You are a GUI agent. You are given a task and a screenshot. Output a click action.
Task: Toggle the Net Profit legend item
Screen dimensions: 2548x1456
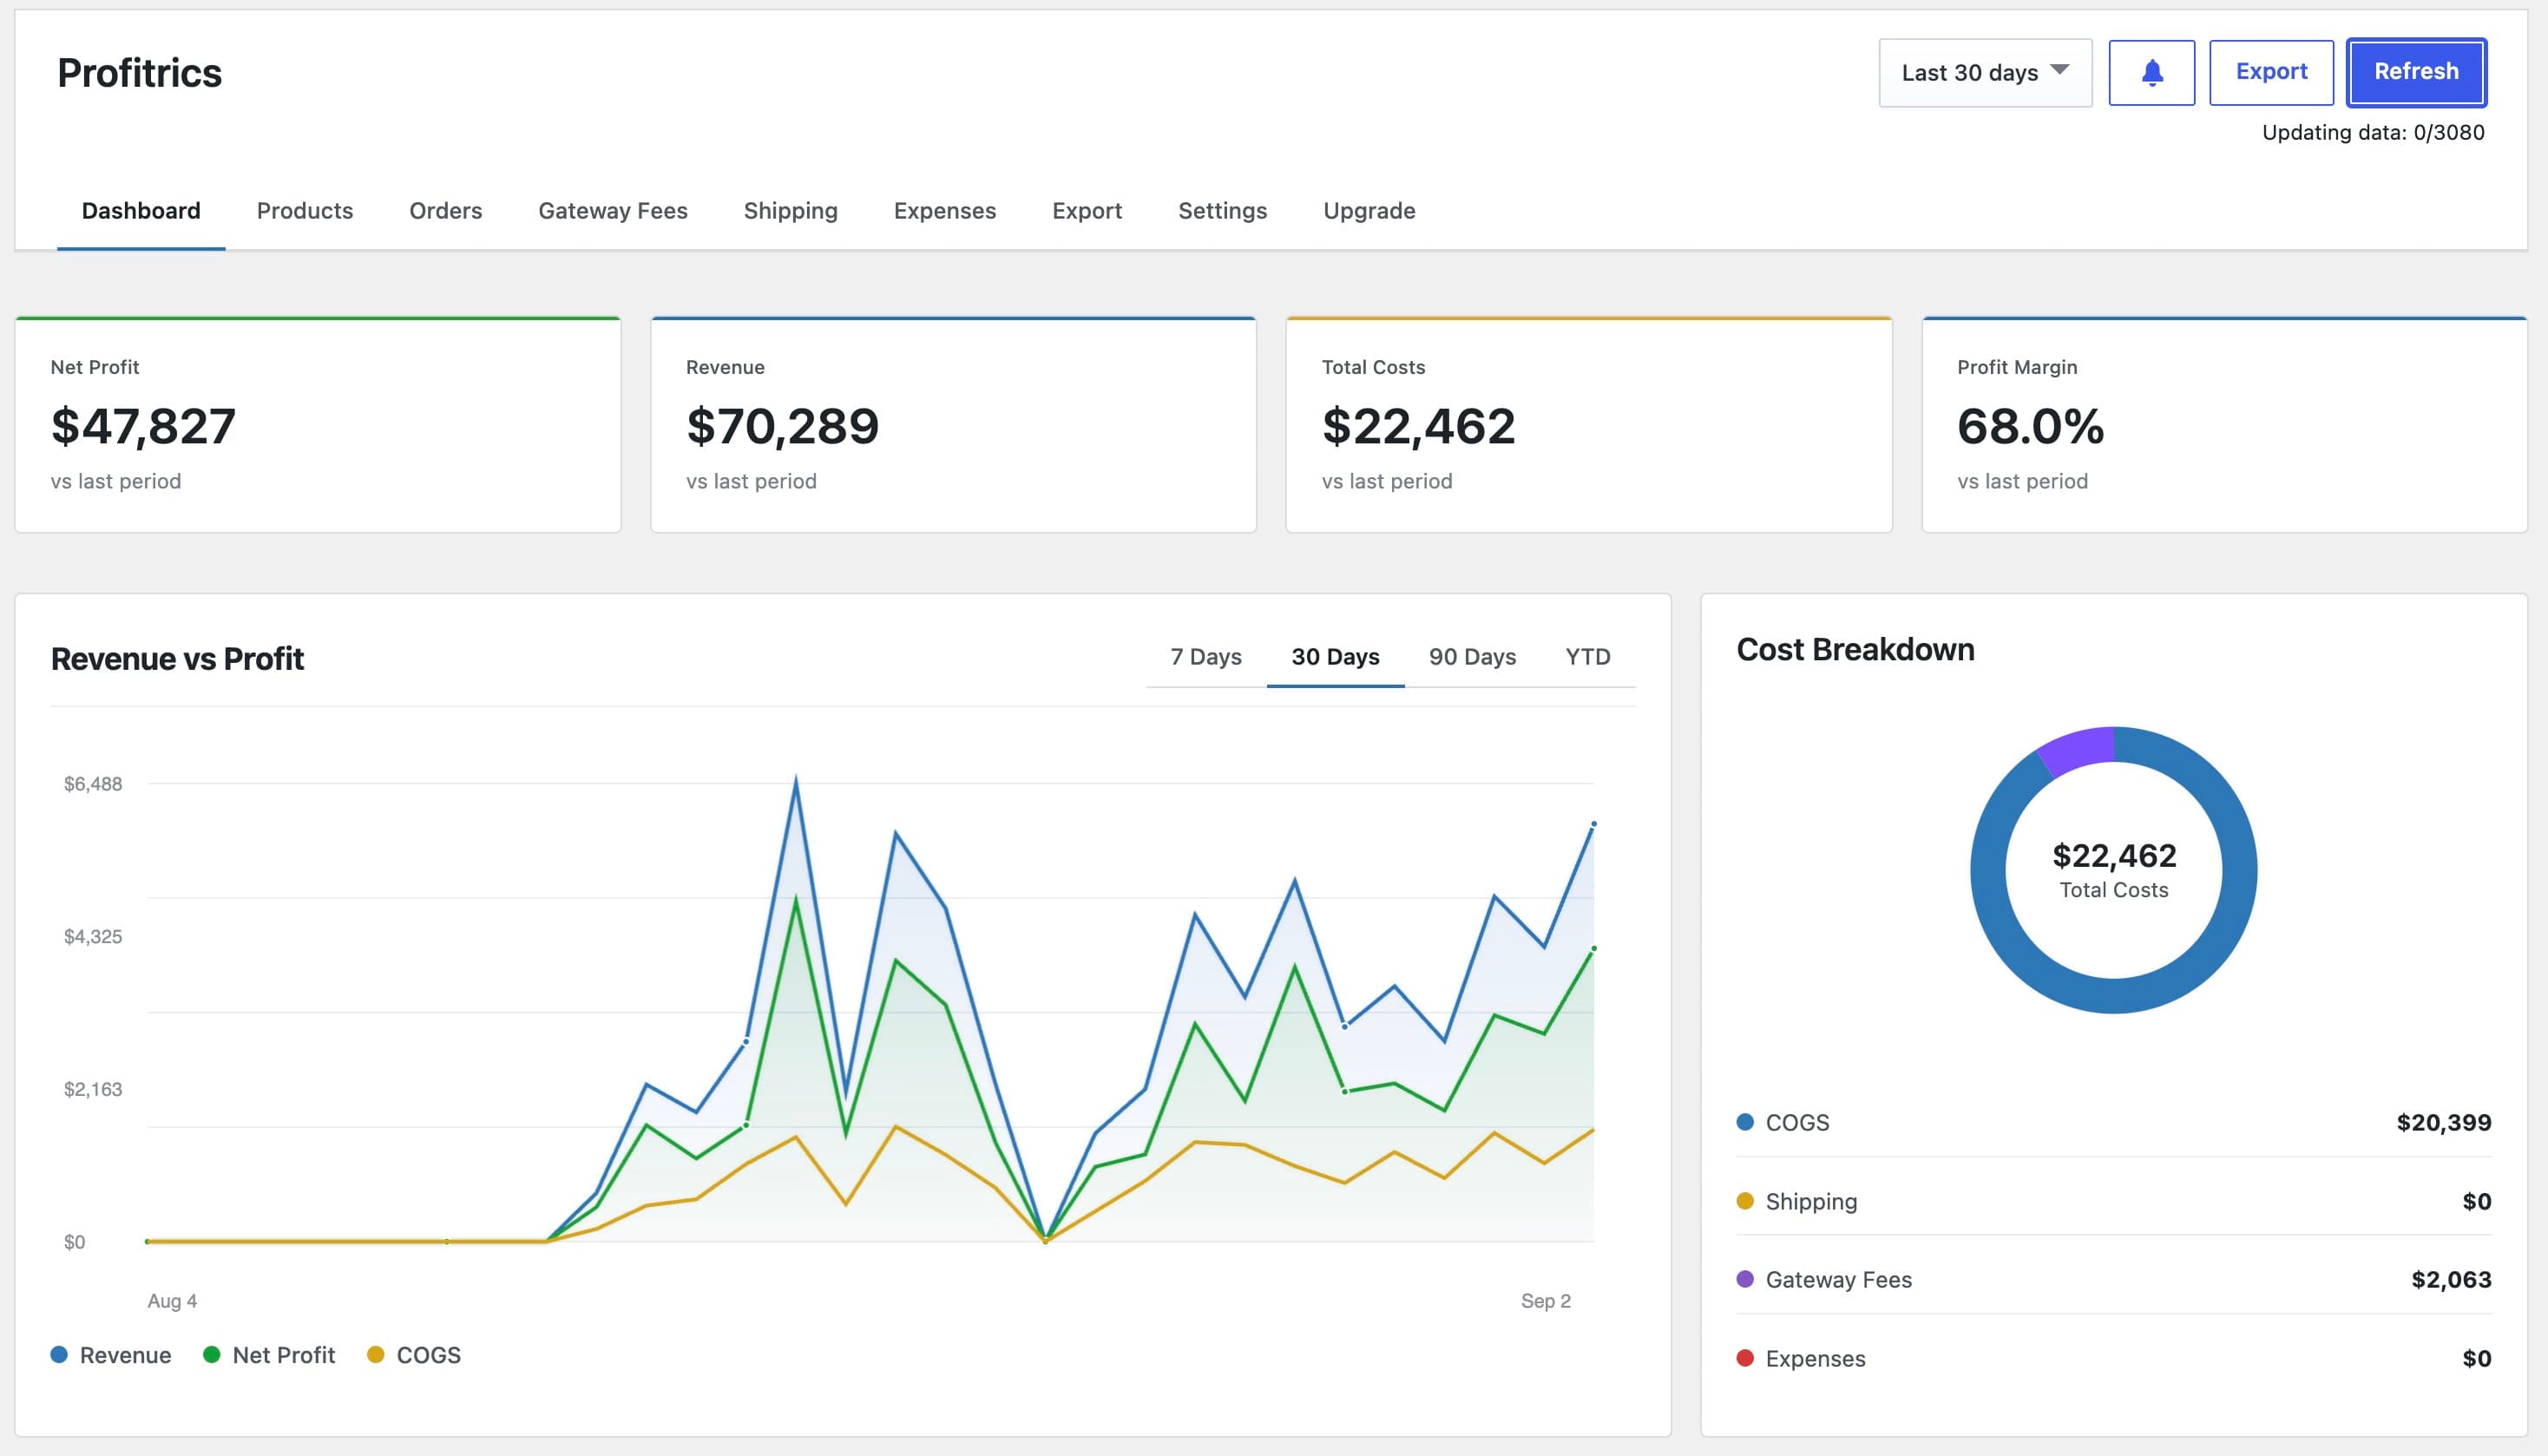coord(269,1355)
